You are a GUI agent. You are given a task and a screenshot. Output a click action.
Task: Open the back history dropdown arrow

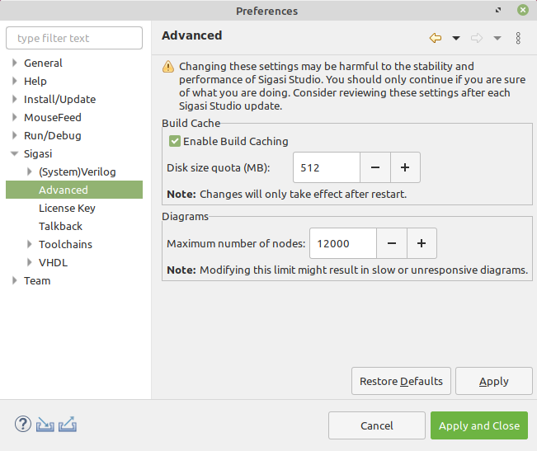(456, 38)
